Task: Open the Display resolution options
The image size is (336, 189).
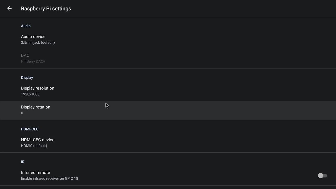Action: (38, 88)
